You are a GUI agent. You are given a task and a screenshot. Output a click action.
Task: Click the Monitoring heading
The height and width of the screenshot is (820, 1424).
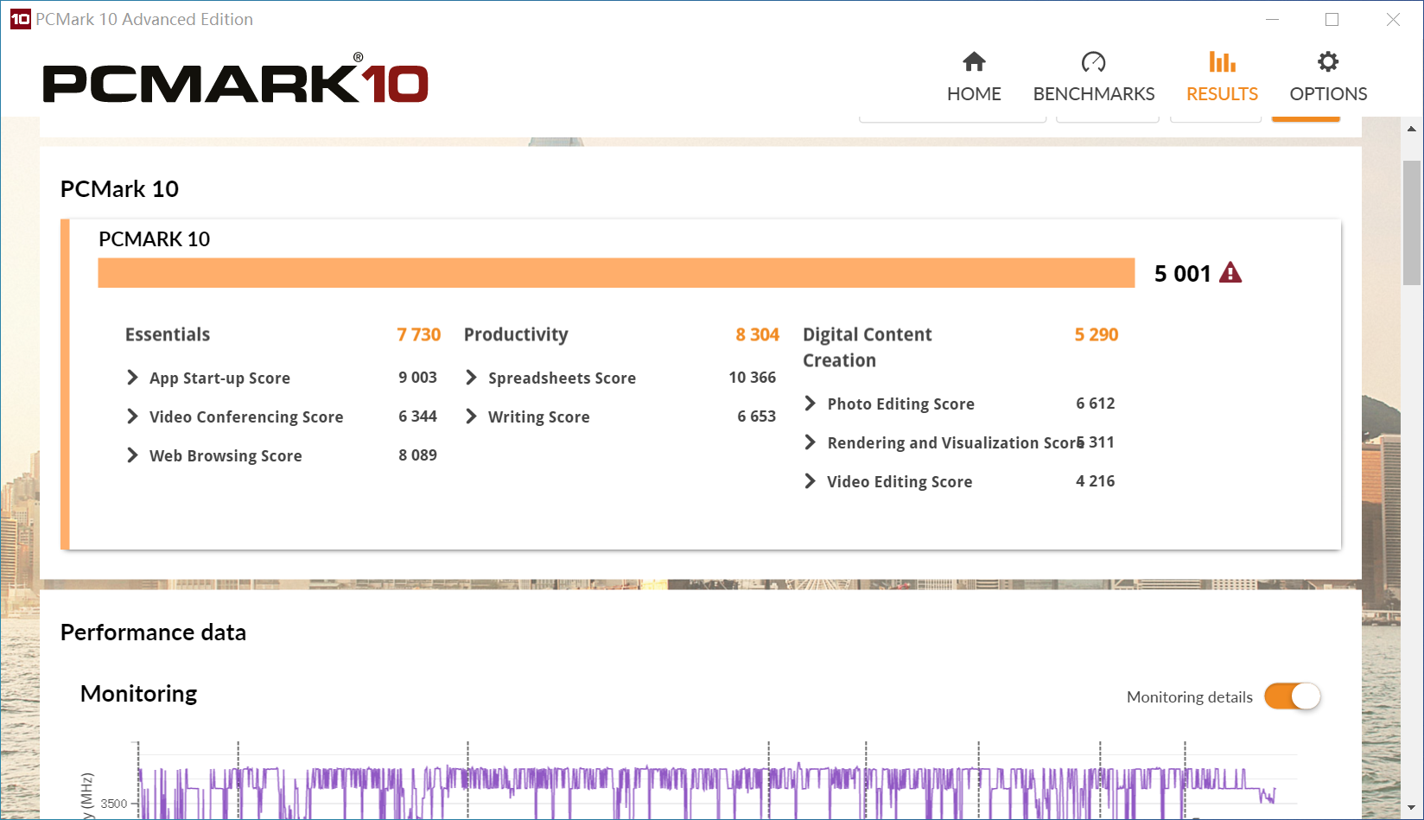pyautogui.click(x=139, y=694)
